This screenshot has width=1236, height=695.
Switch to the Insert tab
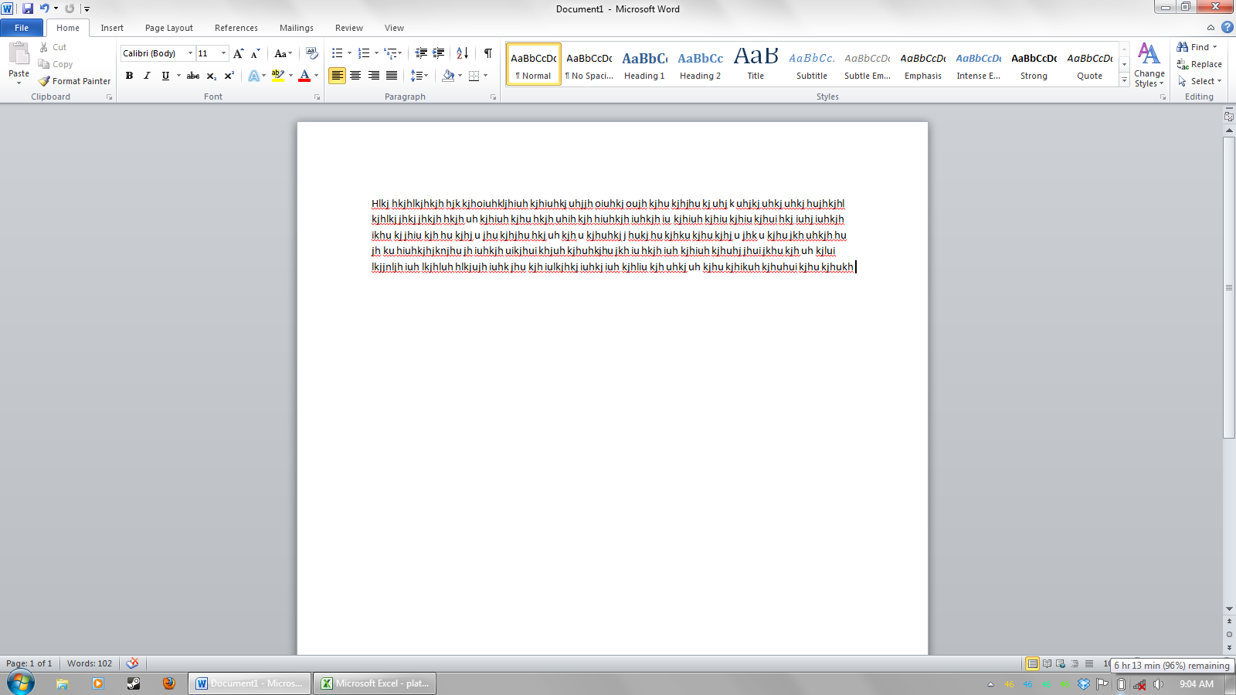(112, 28)
